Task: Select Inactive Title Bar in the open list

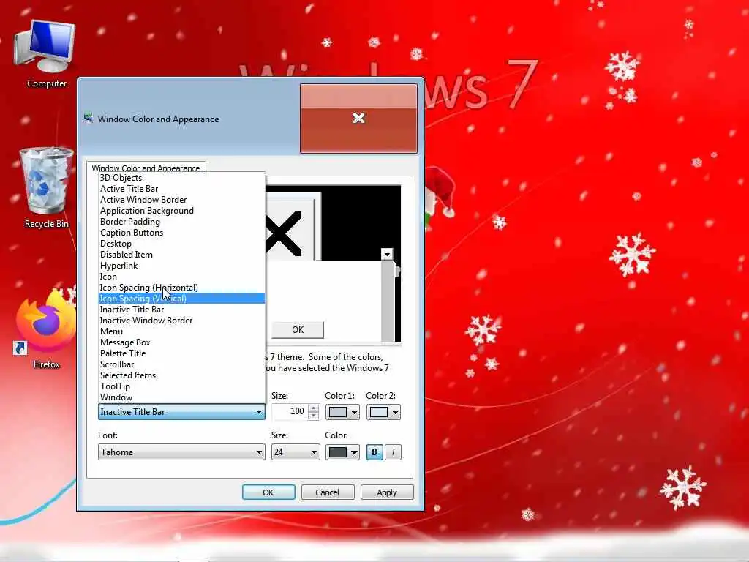Action: pos(181,310)
